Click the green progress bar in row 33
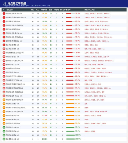 point(70,139)
